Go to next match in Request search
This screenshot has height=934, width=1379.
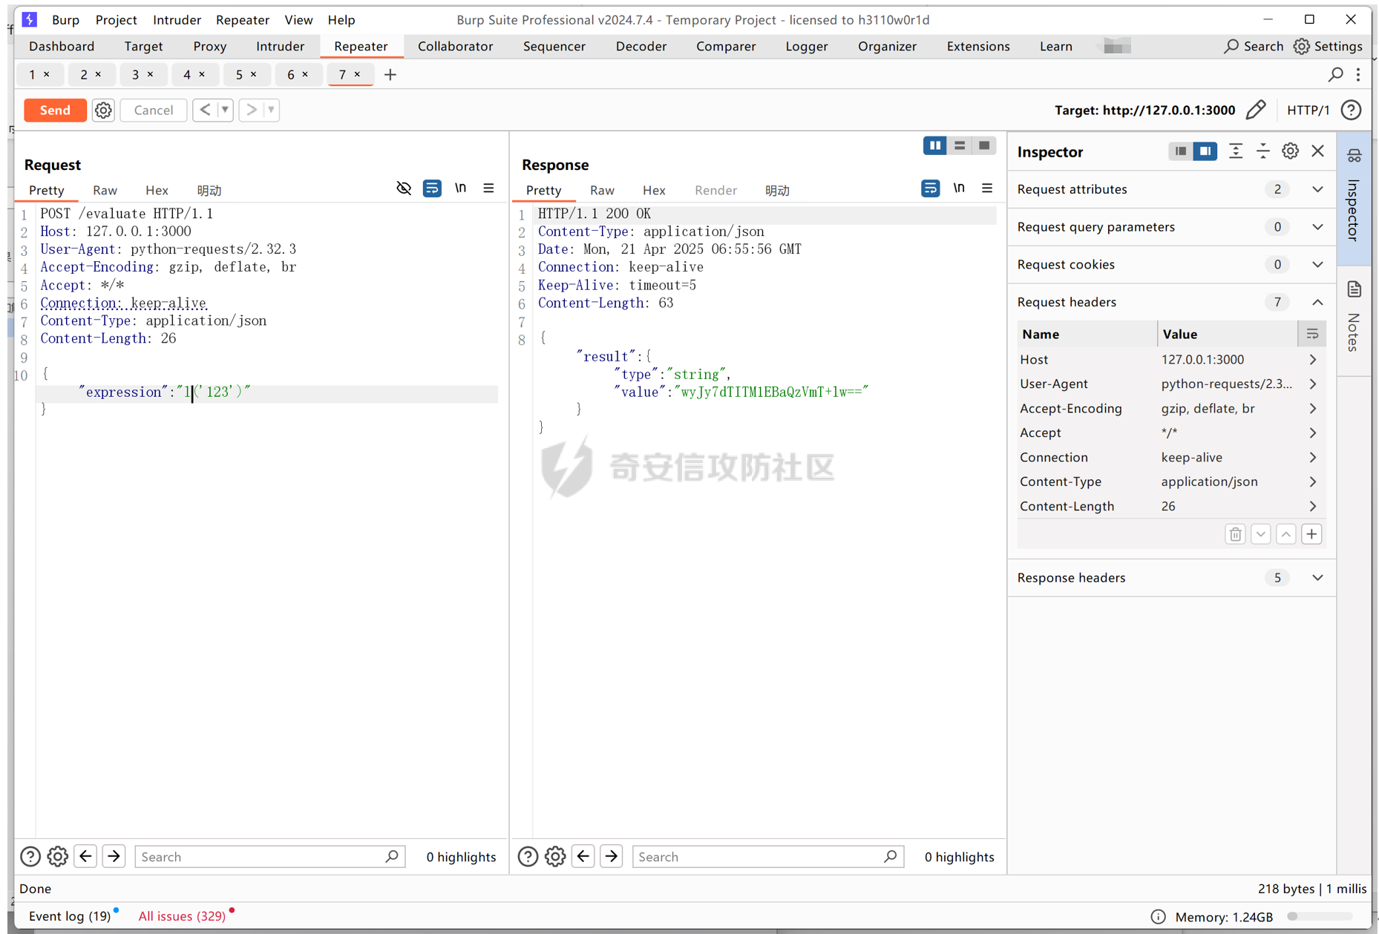[x=114, y=857]
